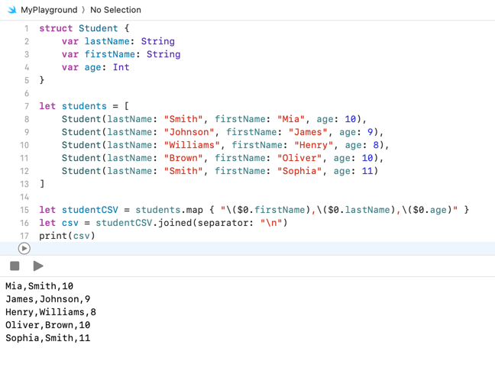This screenshot has width=495, height=377.
Task: Stop playground execution with the square button
Action: point(15,266)
